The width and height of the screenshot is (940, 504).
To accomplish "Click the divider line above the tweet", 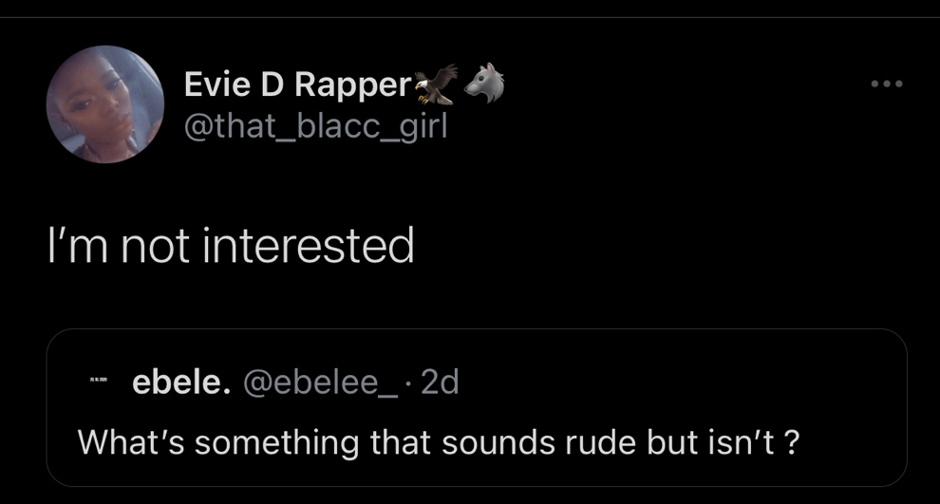I will pos(470,17).
